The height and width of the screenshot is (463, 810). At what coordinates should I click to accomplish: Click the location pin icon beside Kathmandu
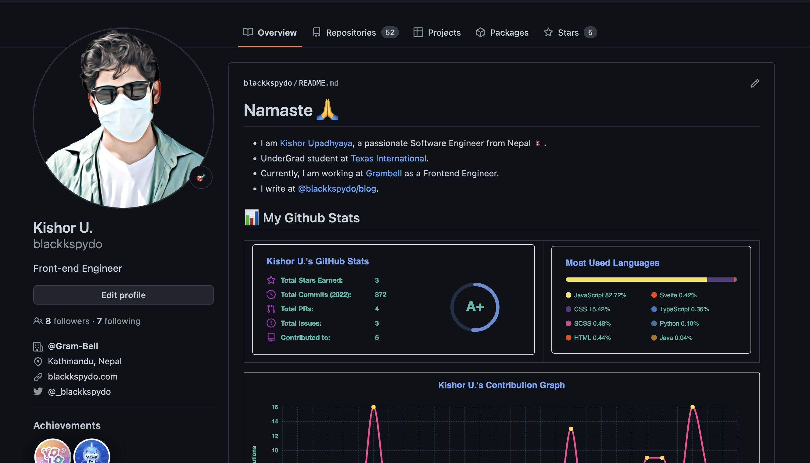pyautogui.click(x=38, y=361)
